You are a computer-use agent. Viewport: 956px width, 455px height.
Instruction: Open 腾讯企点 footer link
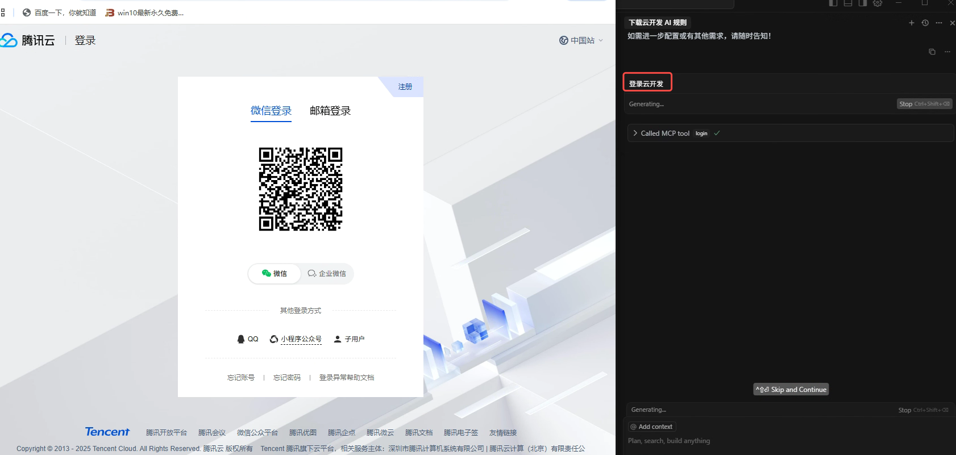coord(342,433)
